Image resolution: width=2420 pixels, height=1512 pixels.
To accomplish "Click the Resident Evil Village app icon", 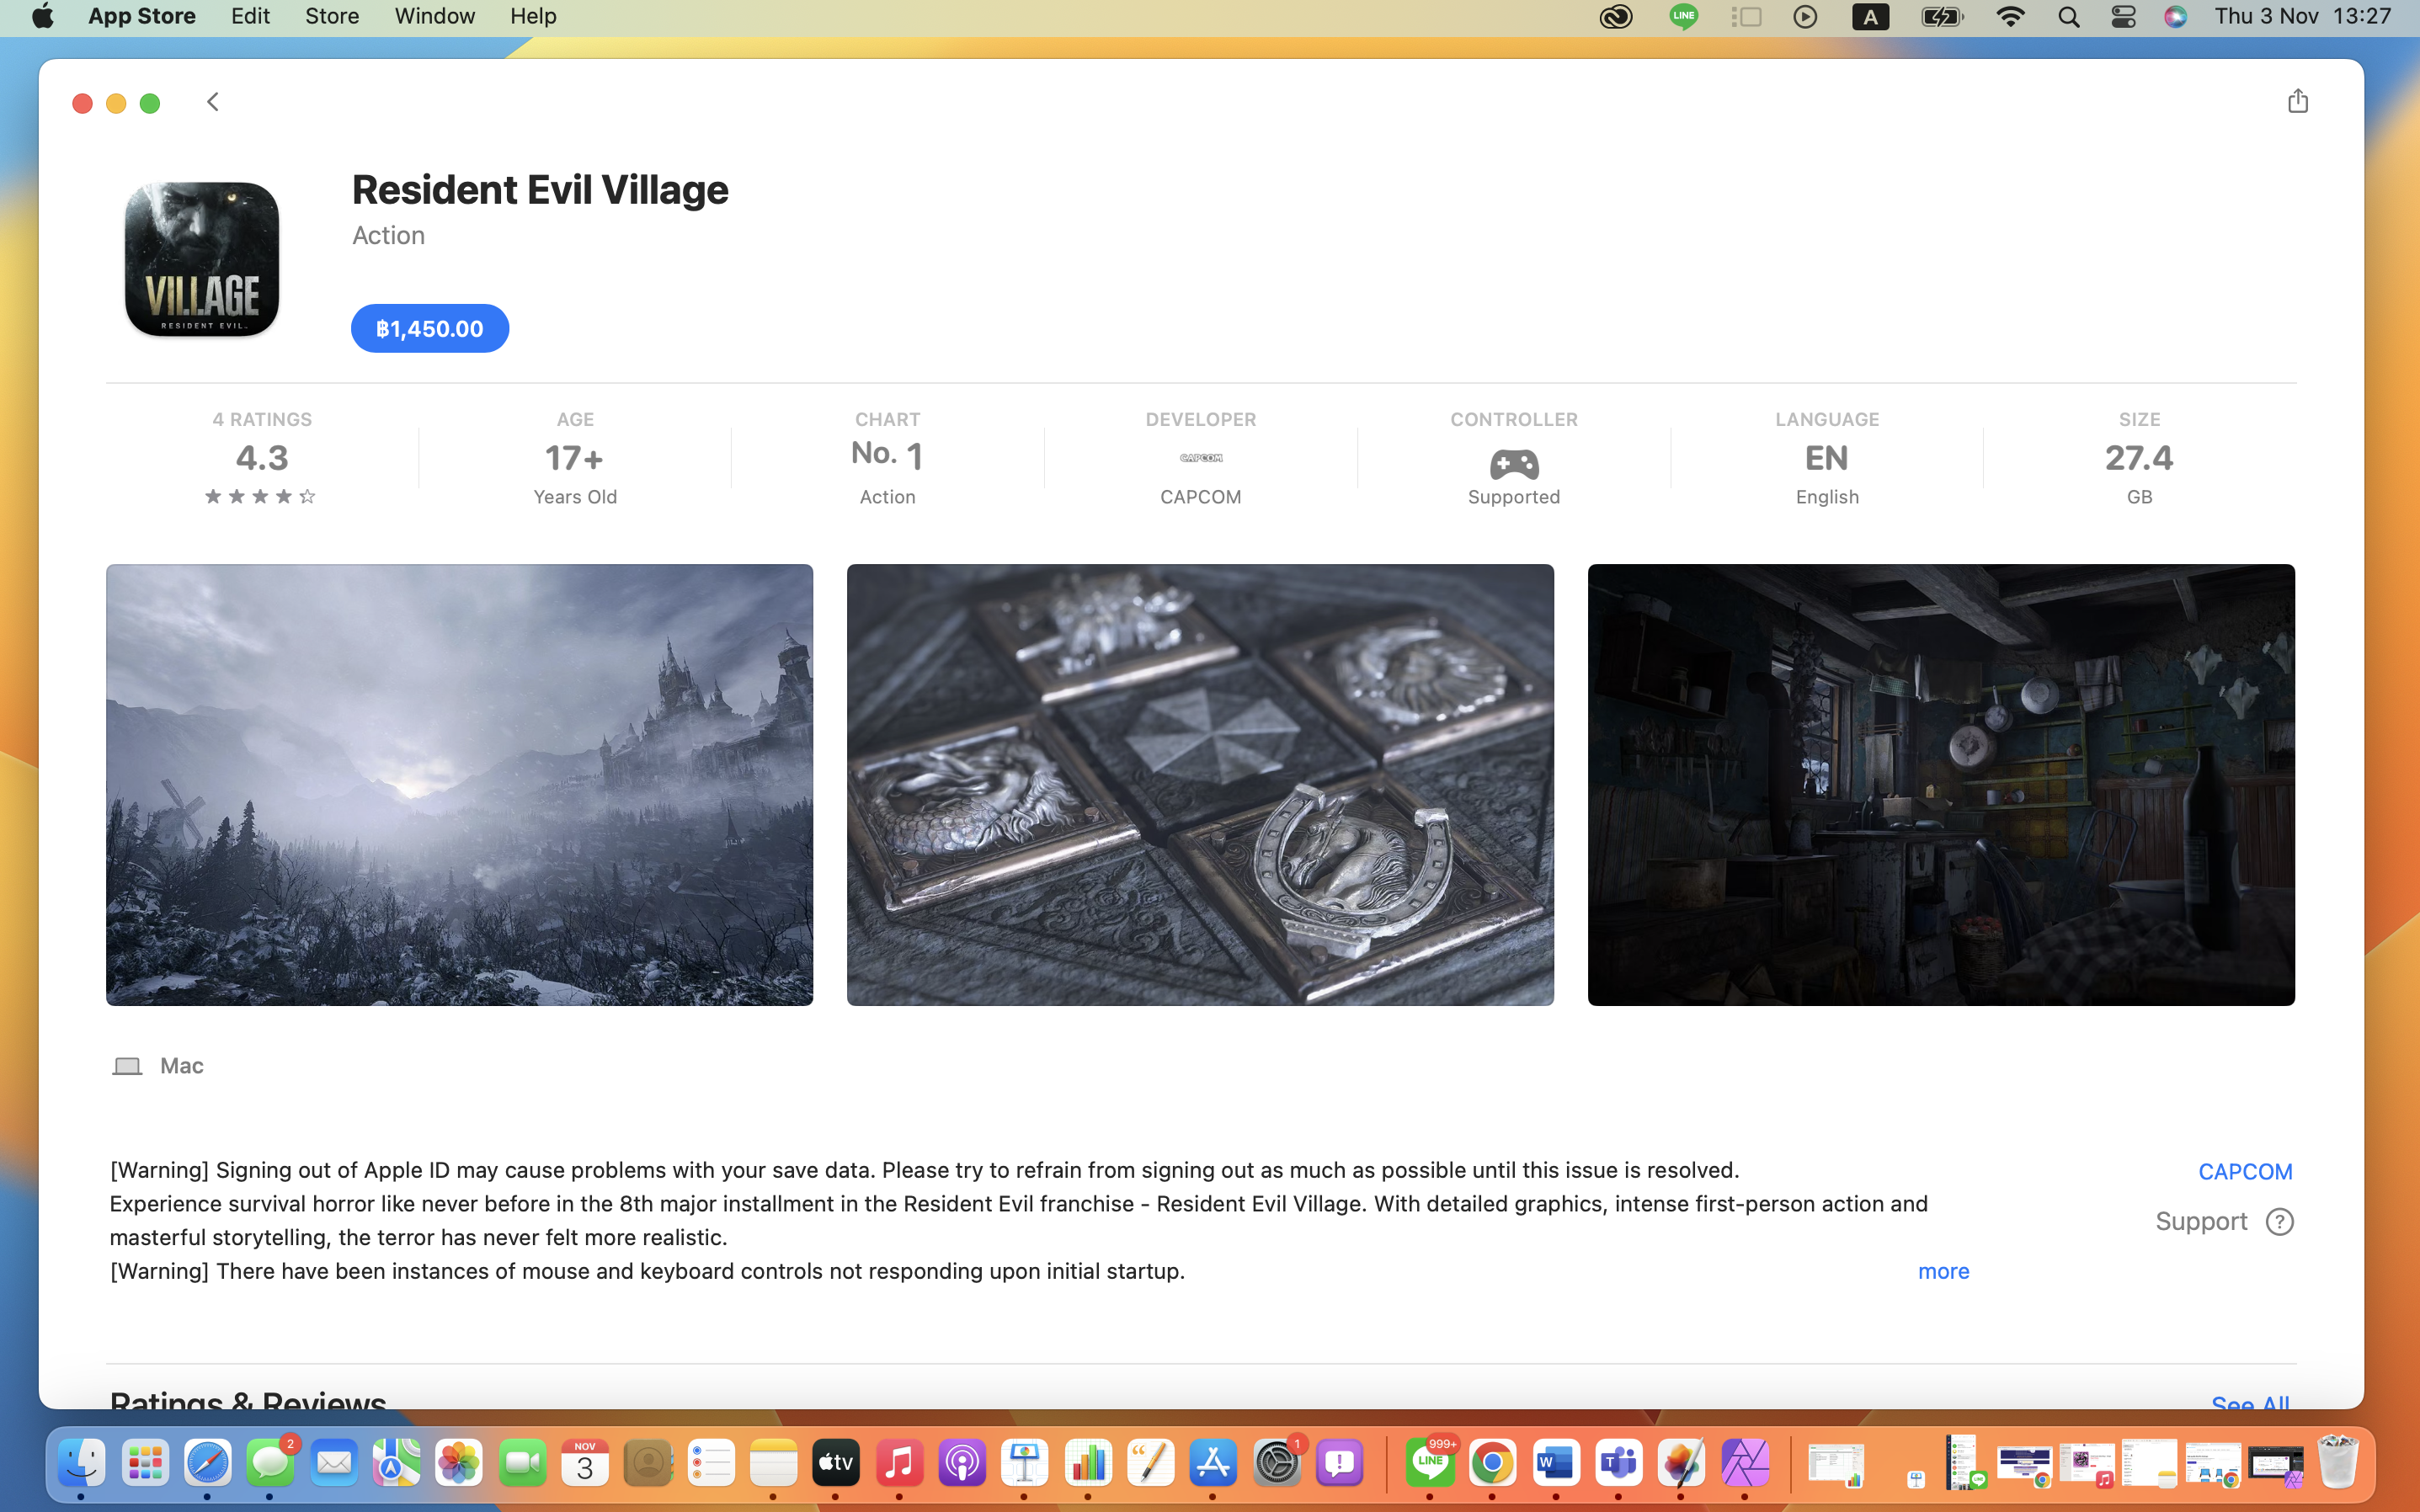I will point(202,259).
